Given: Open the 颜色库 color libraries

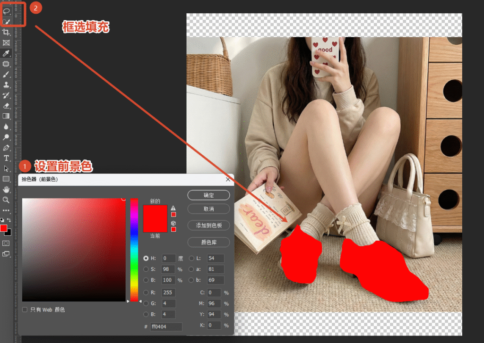Looking at the screenshot, I should [x=208, y=242].
